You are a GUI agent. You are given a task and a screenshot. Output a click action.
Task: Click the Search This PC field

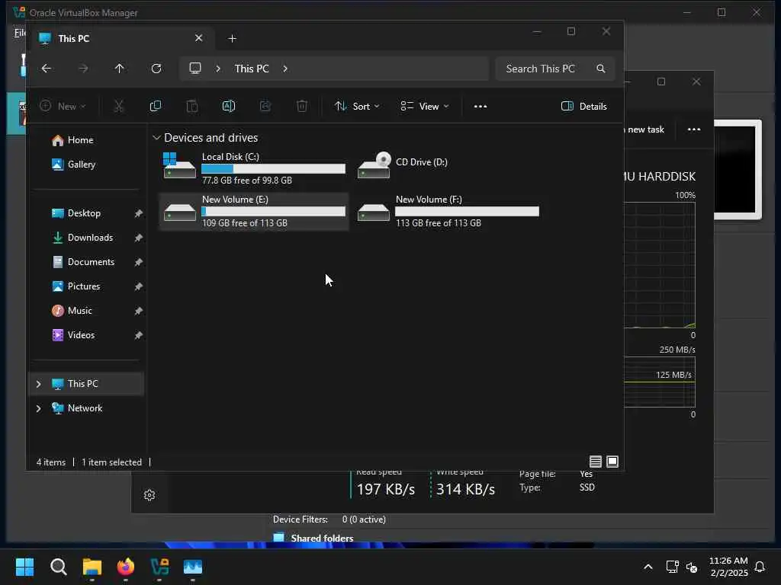click(555, 69)
